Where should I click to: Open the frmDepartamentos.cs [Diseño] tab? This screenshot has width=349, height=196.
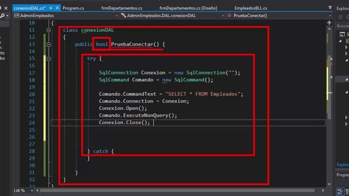(x=188, y=8)
